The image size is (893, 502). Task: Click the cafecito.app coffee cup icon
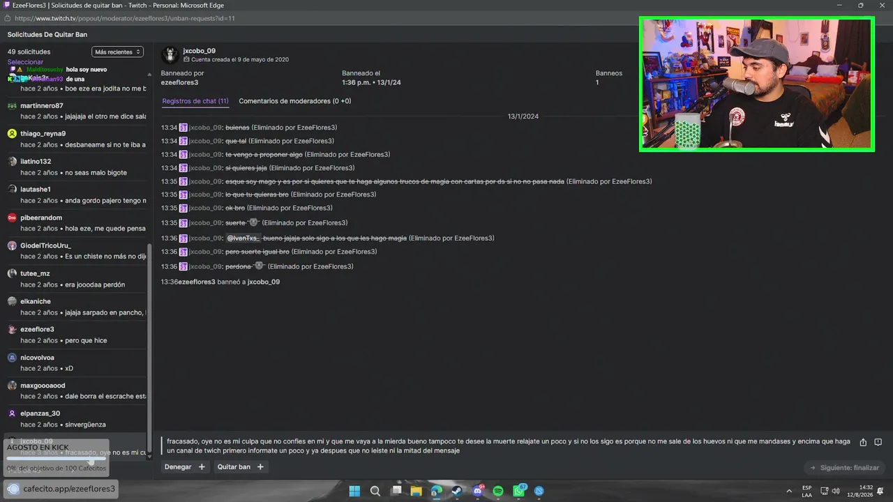click(x=13, y=489)
